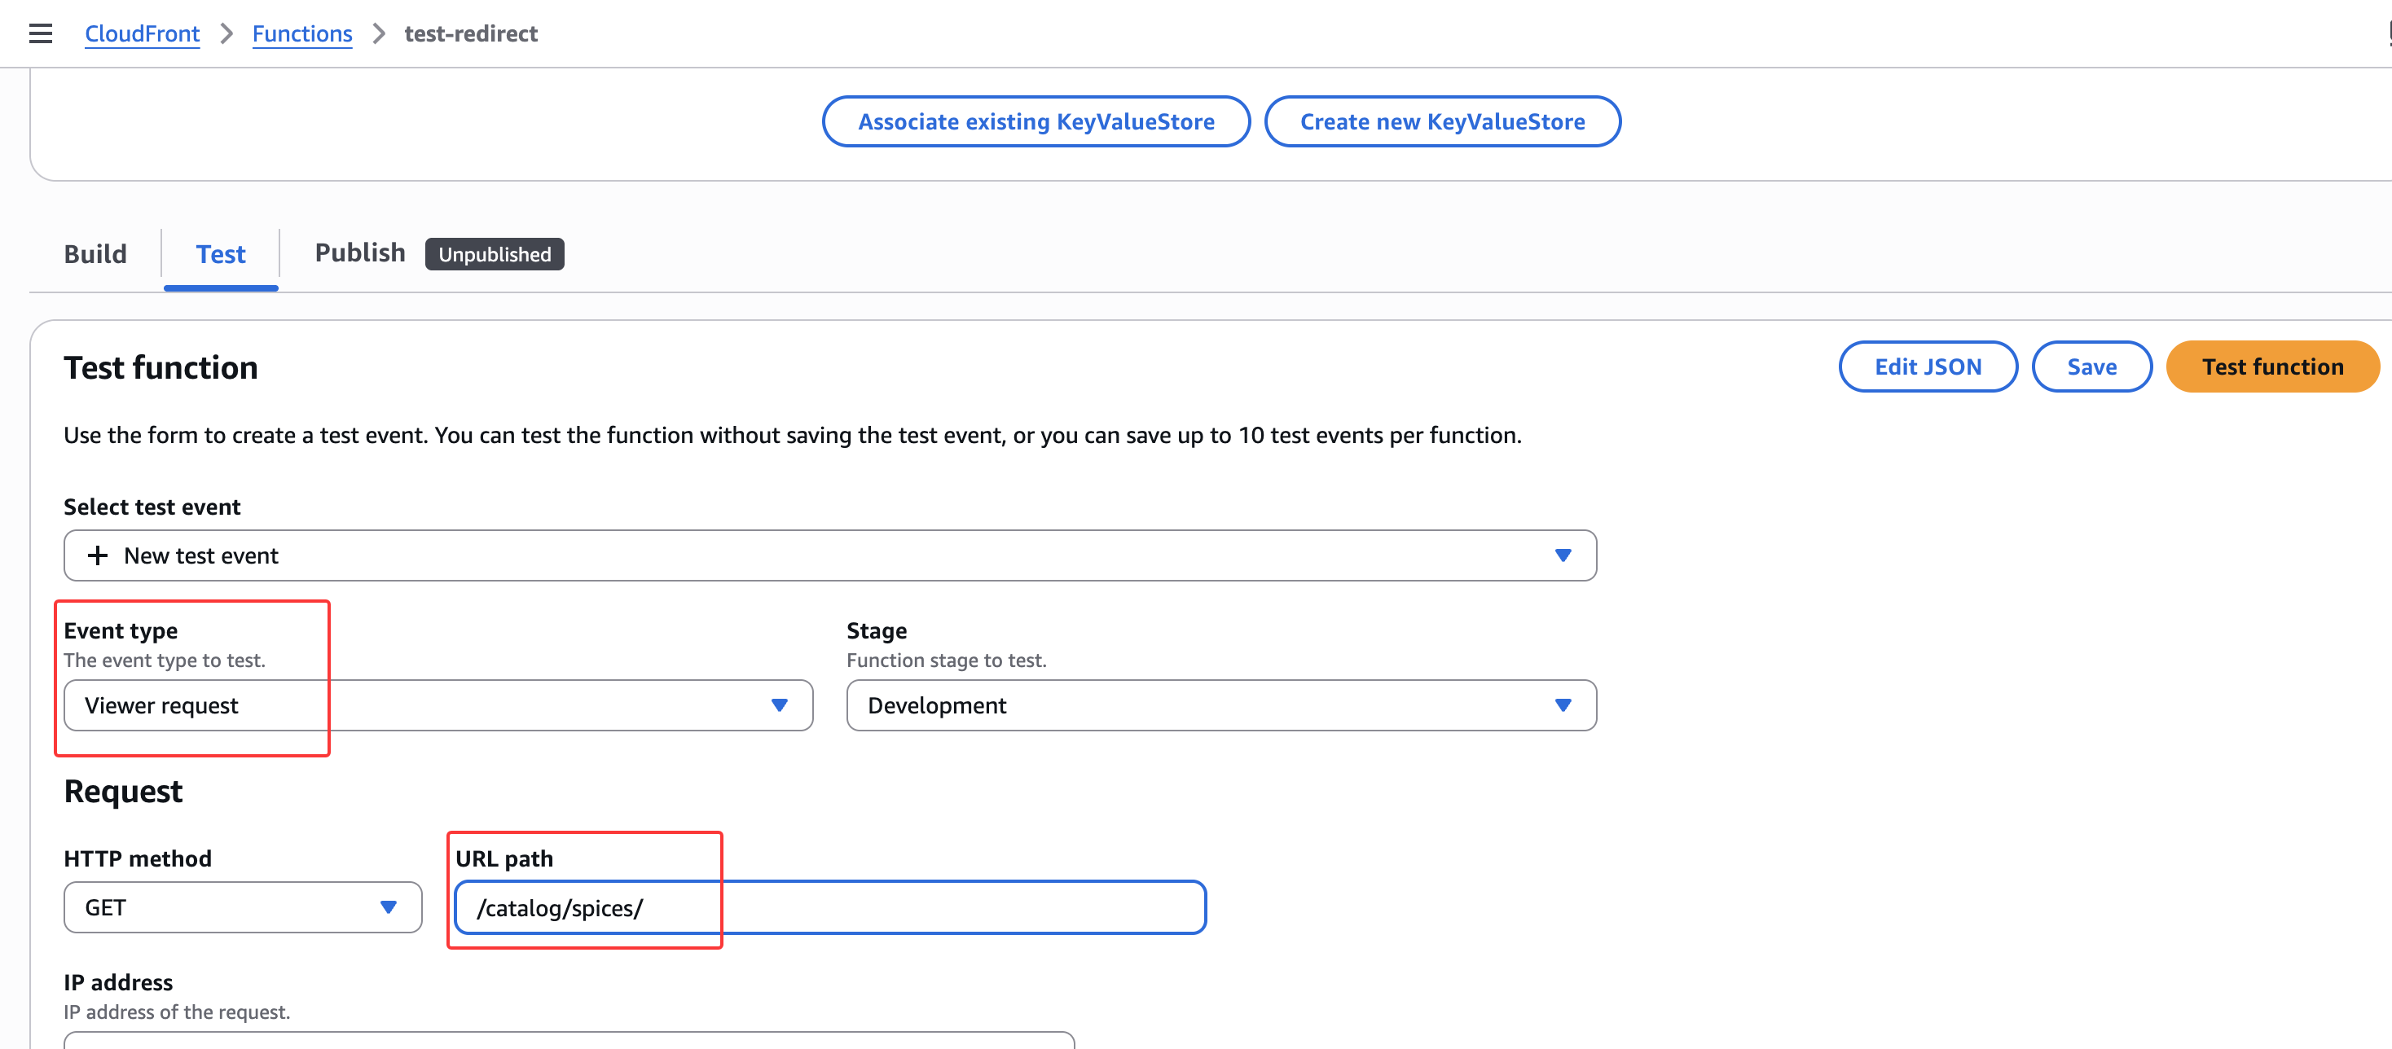Image resolution: width=2392 pixels, height=1049 pixels.
Task: Open the hamburger navigation menu
Action: click(40, 33)
